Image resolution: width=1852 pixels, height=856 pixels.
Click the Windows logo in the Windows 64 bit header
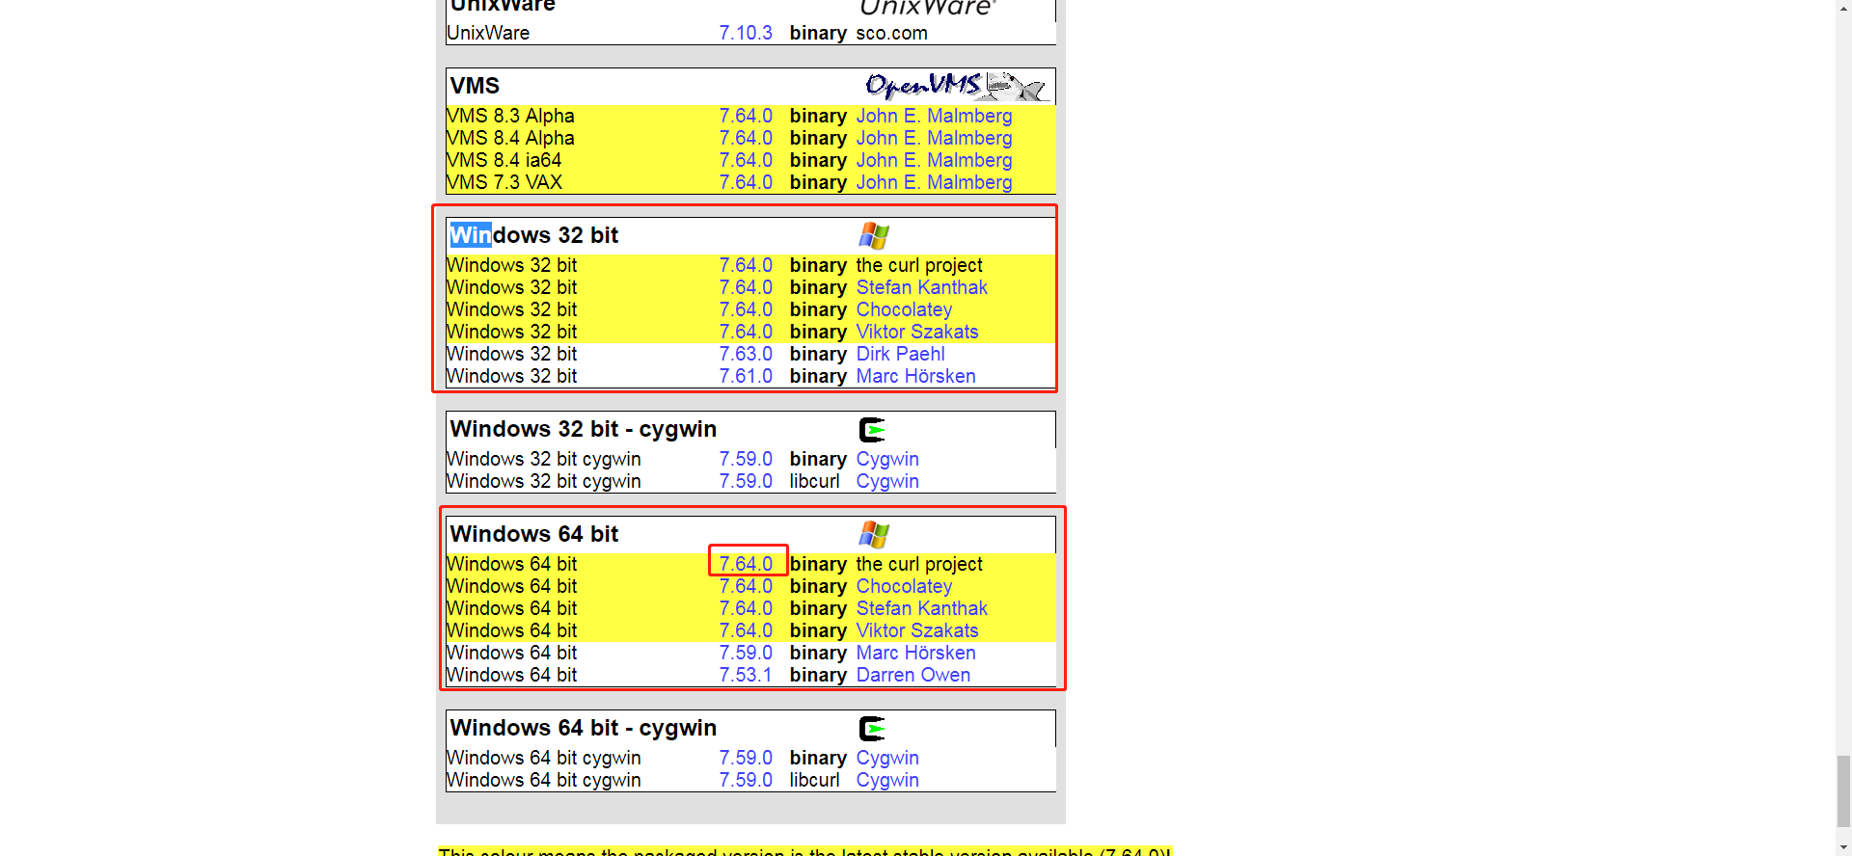click(x=874, y=535)
